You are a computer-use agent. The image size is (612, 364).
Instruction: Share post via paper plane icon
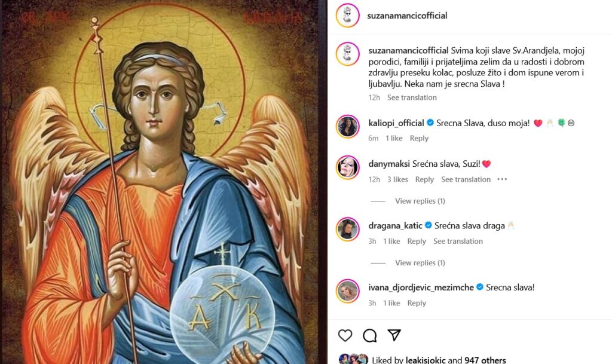coord(394,335)
